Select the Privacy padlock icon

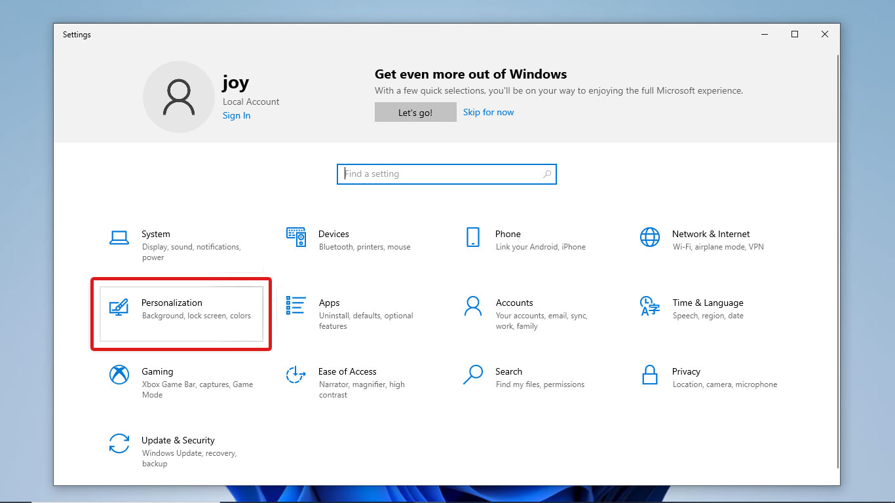tap(650, 375)
